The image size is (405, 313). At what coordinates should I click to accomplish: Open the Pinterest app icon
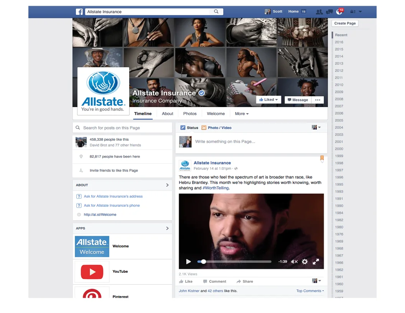[x=92, y=293]
